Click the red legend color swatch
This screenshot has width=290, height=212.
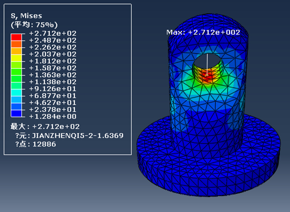[x=16, y=37]
